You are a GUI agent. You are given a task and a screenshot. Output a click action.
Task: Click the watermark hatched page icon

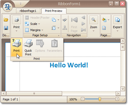[104, 28]
